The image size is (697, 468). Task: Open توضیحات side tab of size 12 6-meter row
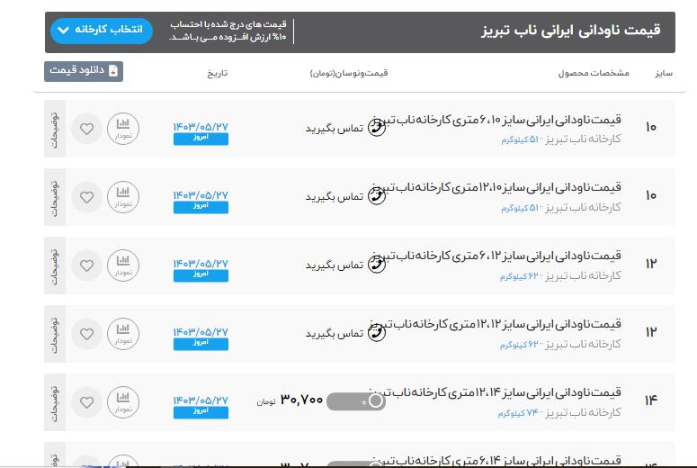[x=53, y=265]
